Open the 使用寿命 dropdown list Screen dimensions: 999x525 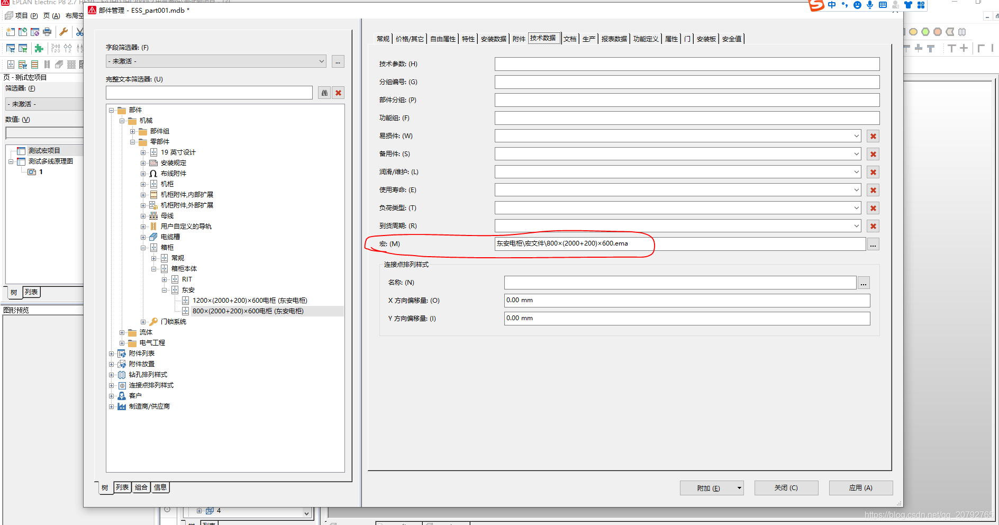tap(856, 190)
